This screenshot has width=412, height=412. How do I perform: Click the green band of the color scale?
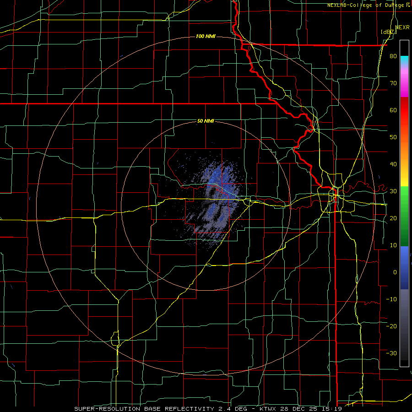[x=404, y=216]
